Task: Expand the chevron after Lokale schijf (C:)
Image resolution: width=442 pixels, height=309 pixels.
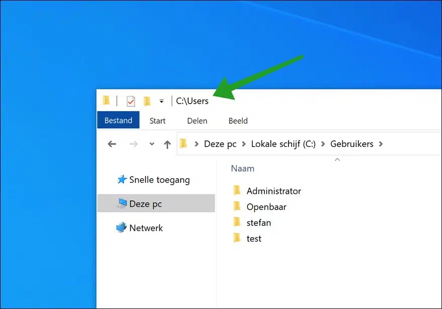Action: pos(323,144)
